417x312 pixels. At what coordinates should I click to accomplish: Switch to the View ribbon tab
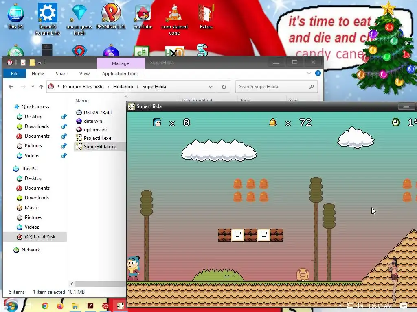point(84,74)
